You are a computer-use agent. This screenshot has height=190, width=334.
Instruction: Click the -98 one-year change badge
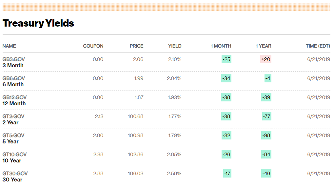pyautogui.click(x=266, y=136)
